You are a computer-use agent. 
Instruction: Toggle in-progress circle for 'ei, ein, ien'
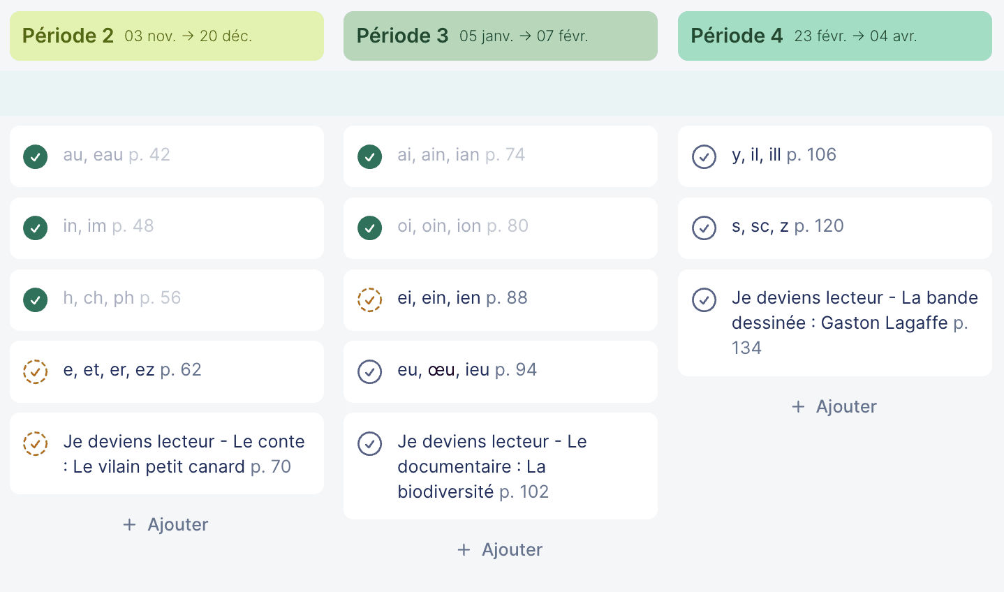(369, 299)
